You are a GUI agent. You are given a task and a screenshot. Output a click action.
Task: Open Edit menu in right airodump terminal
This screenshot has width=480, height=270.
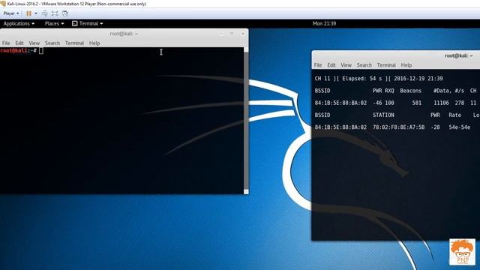pos(331,65)
